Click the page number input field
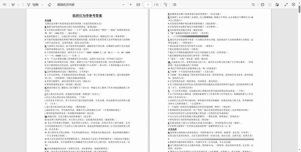301x152 pixels. click(x=149, y=5)
